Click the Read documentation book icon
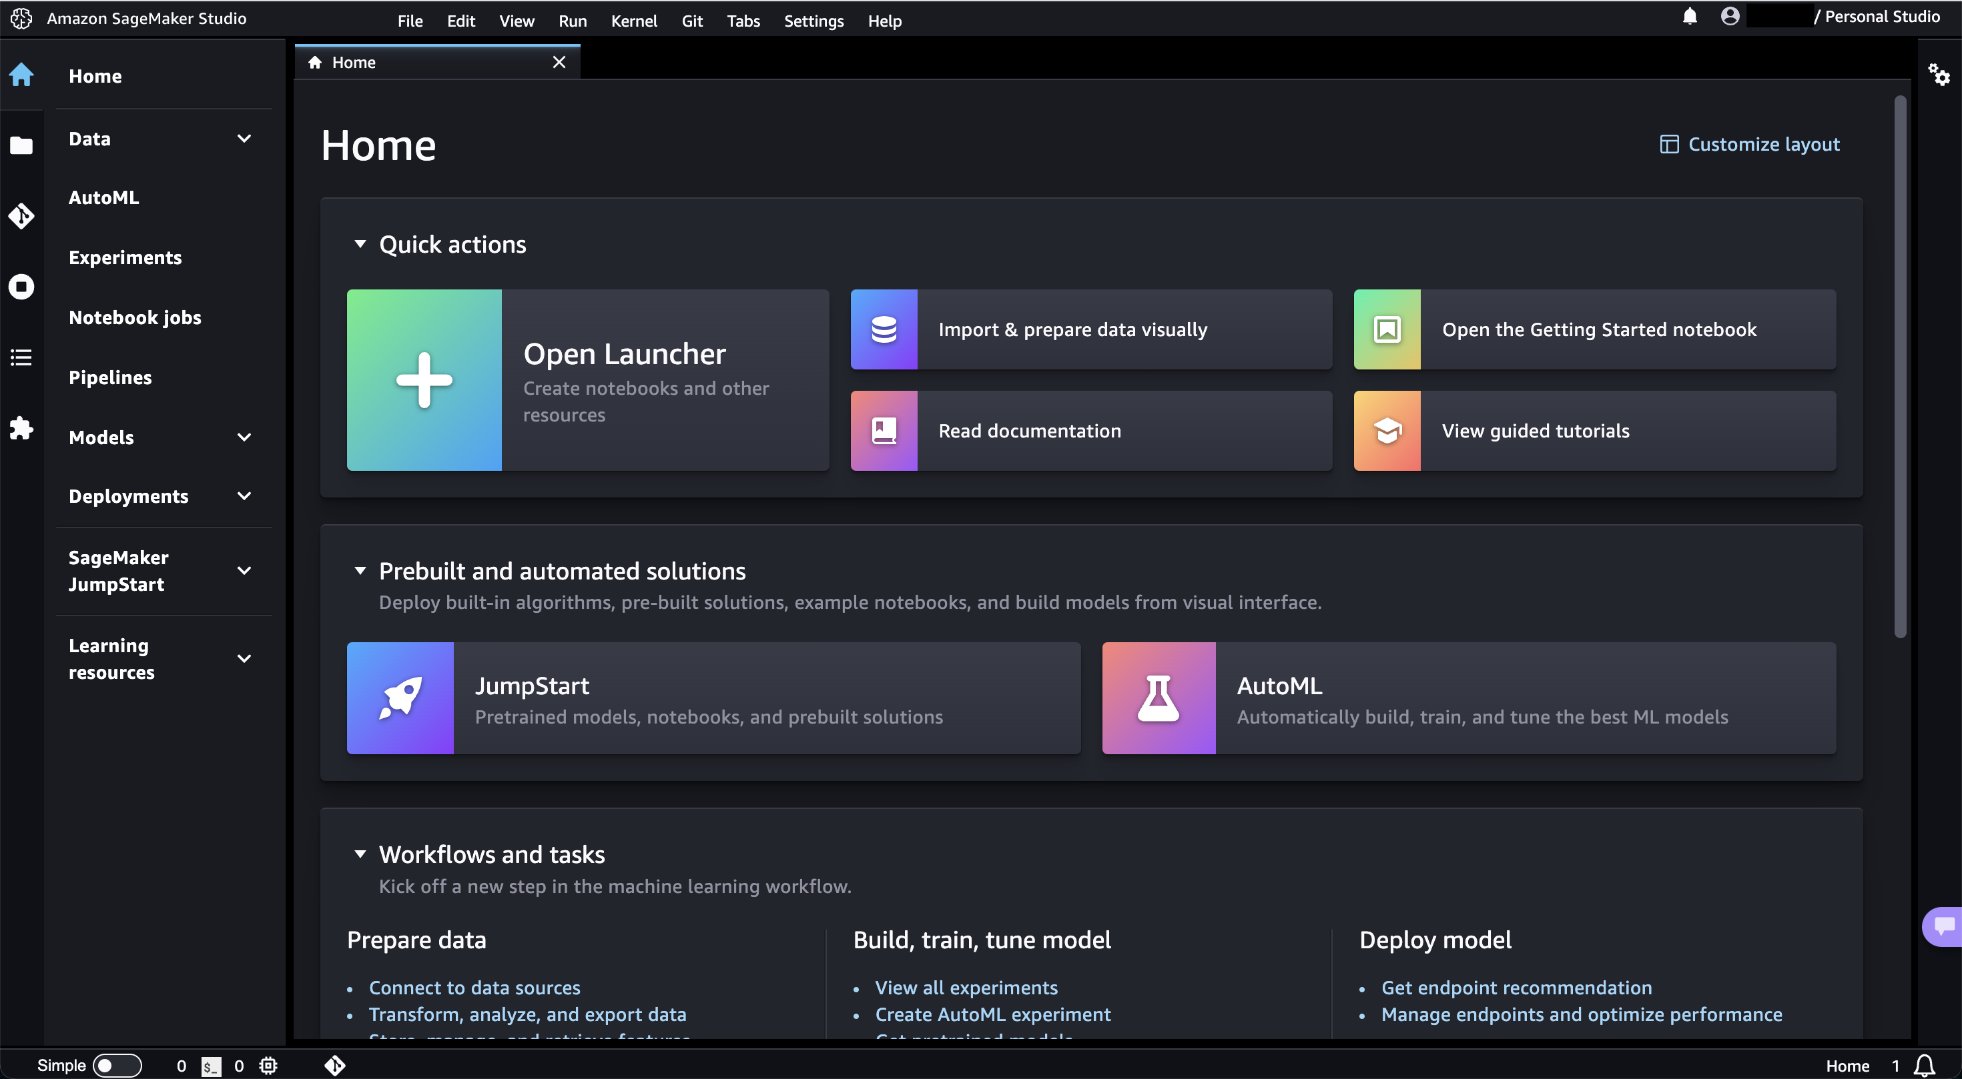 coord(884,431)
